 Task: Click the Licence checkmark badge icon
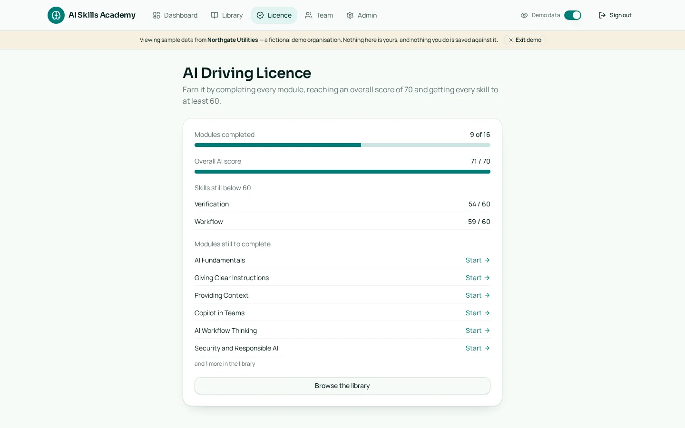(260, 15)
